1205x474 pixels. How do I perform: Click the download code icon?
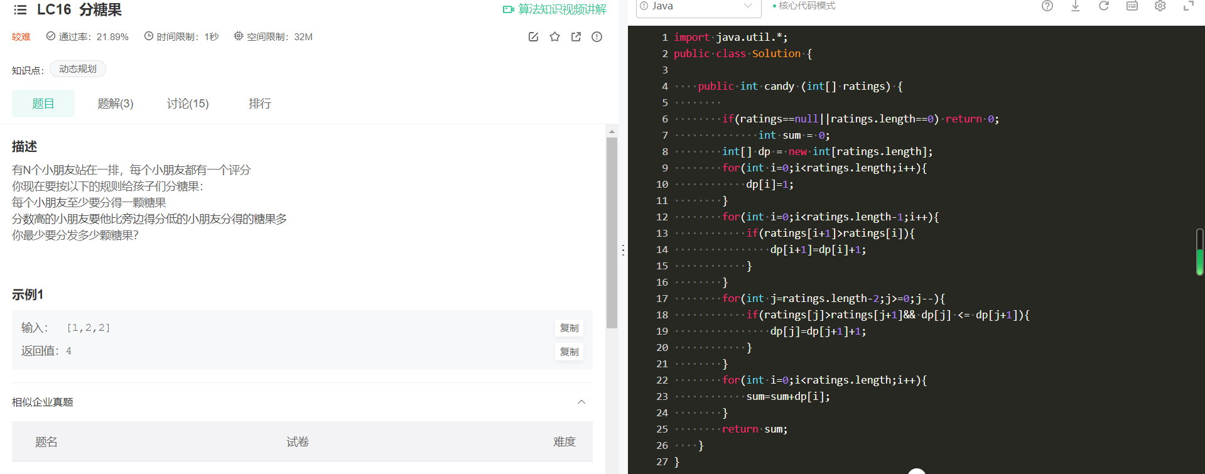pyautogui.click(x=1076, y=6)
